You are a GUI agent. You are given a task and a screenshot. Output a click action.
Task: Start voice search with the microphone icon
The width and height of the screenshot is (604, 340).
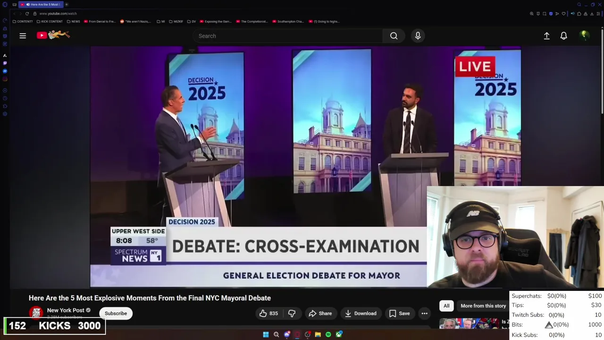coord(418,36)
